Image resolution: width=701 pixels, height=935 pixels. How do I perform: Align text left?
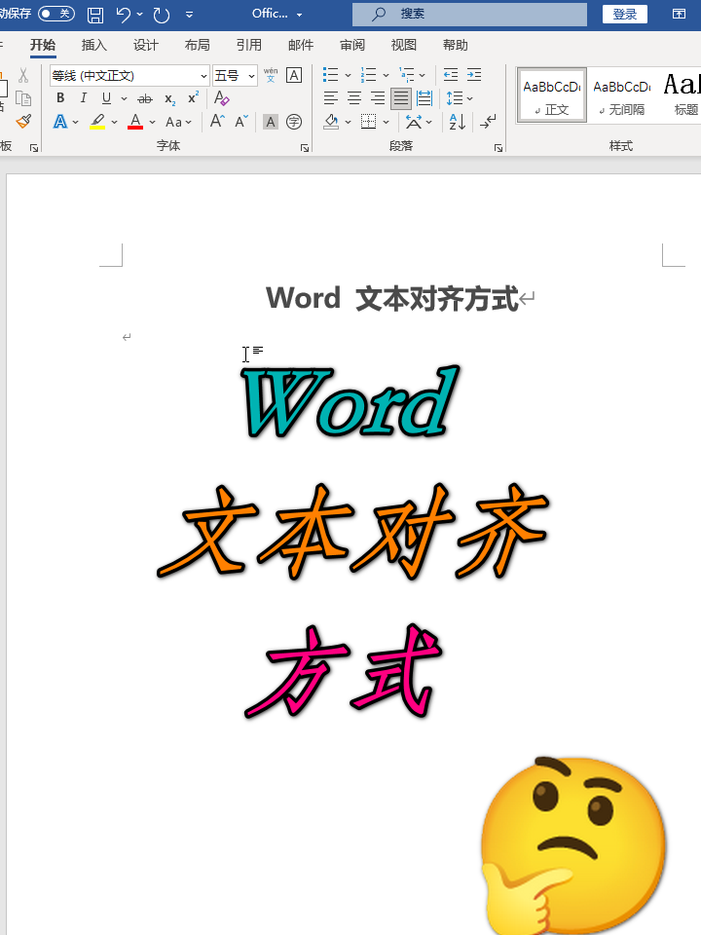[x=331, y=98]
